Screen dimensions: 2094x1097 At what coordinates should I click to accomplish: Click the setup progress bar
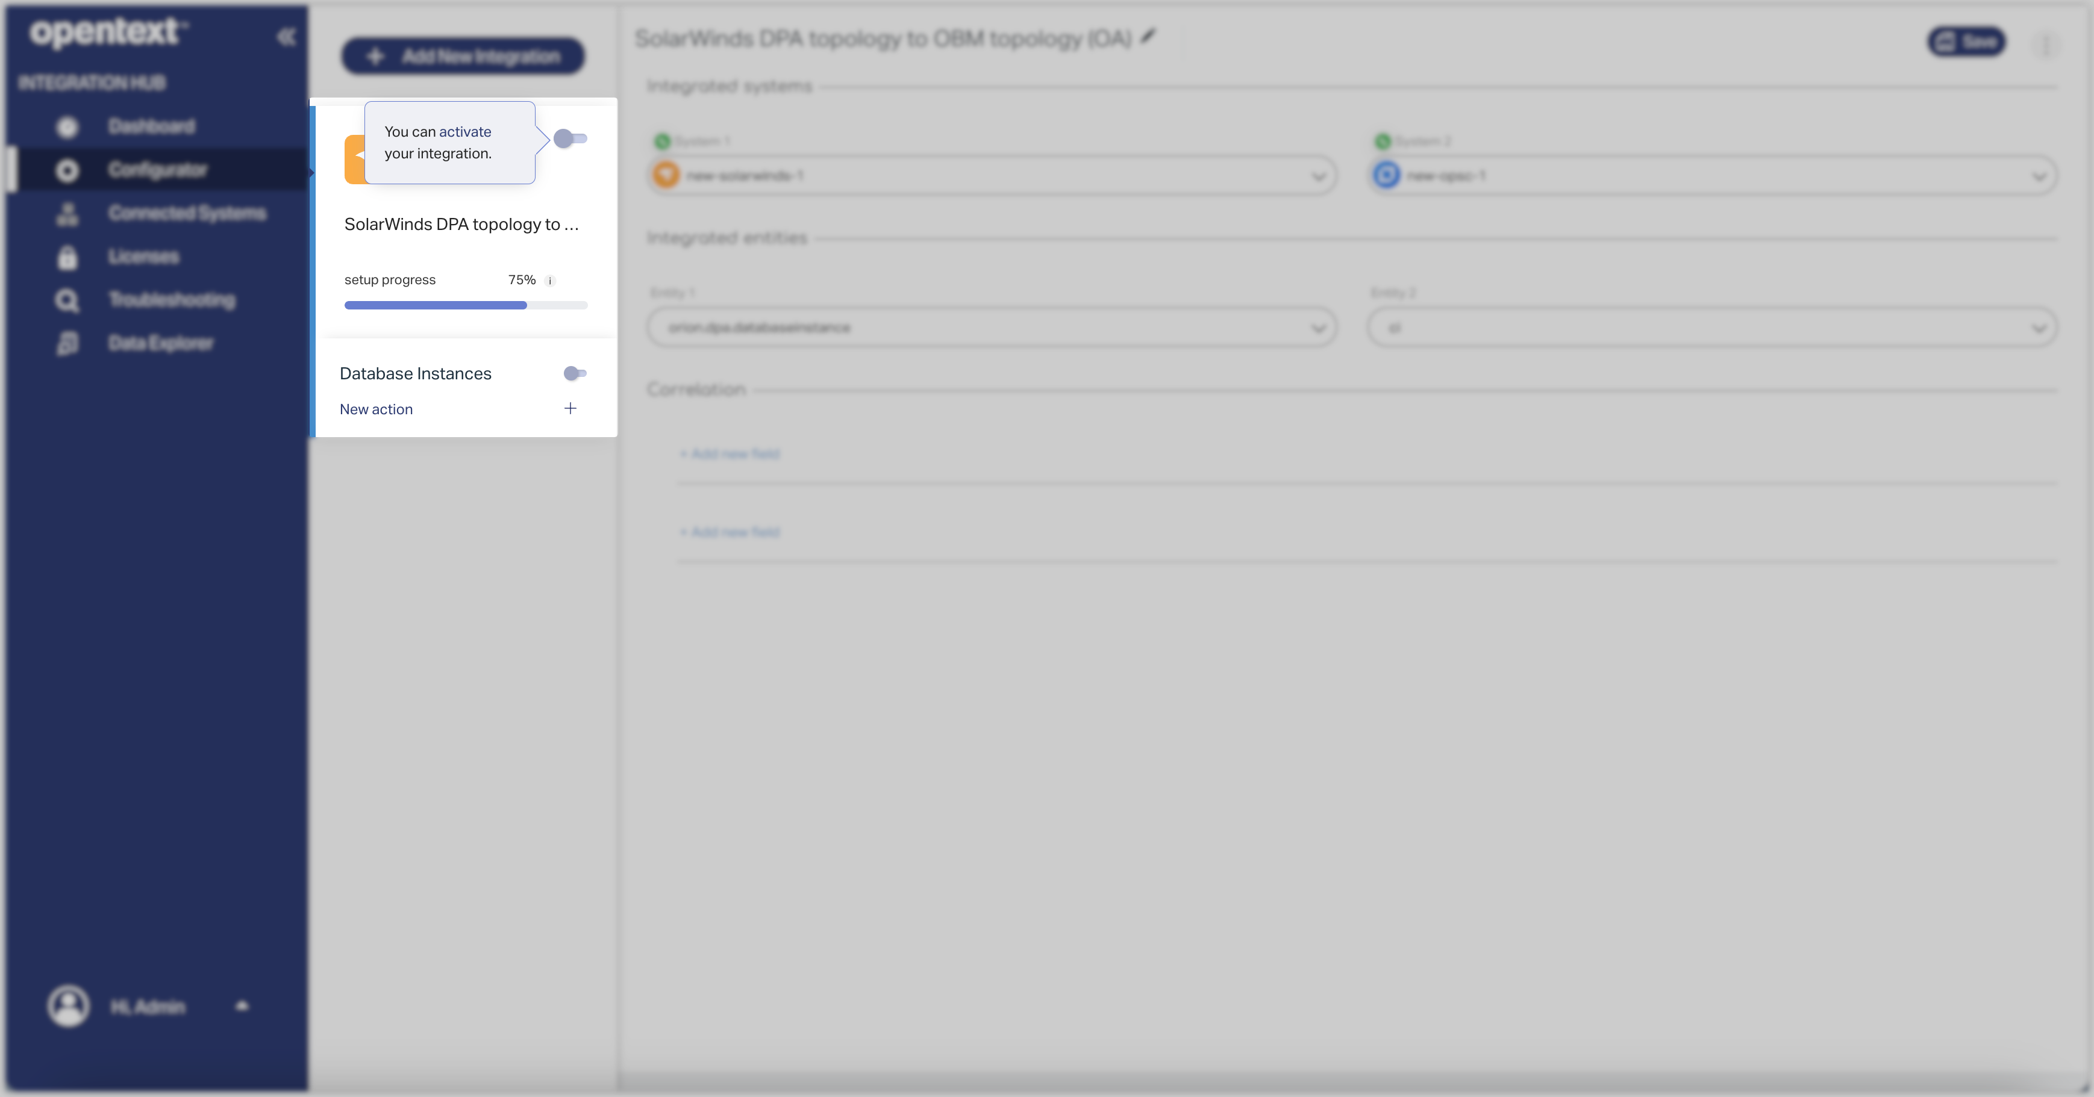tap(466, 305)
